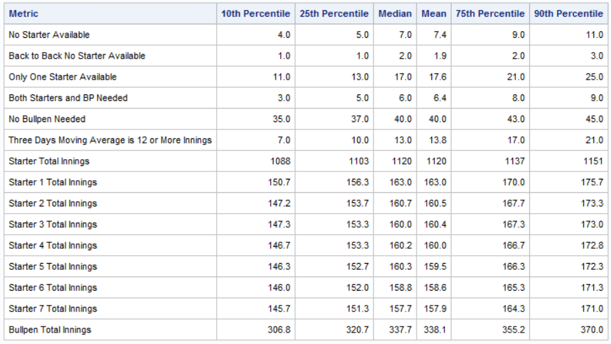Click Back to Back No Starter mean value 1.9
The width and height of the screenshot is (611, 344).
pos(440,55)
